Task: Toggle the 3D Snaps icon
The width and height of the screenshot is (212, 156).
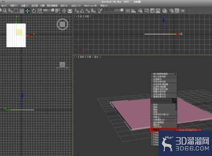Action: (x=76, y=11)
